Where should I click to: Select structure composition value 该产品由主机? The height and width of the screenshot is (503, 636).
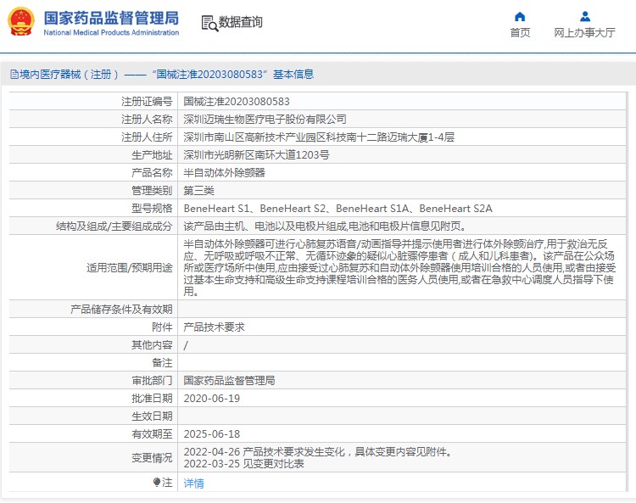[325, 226]
